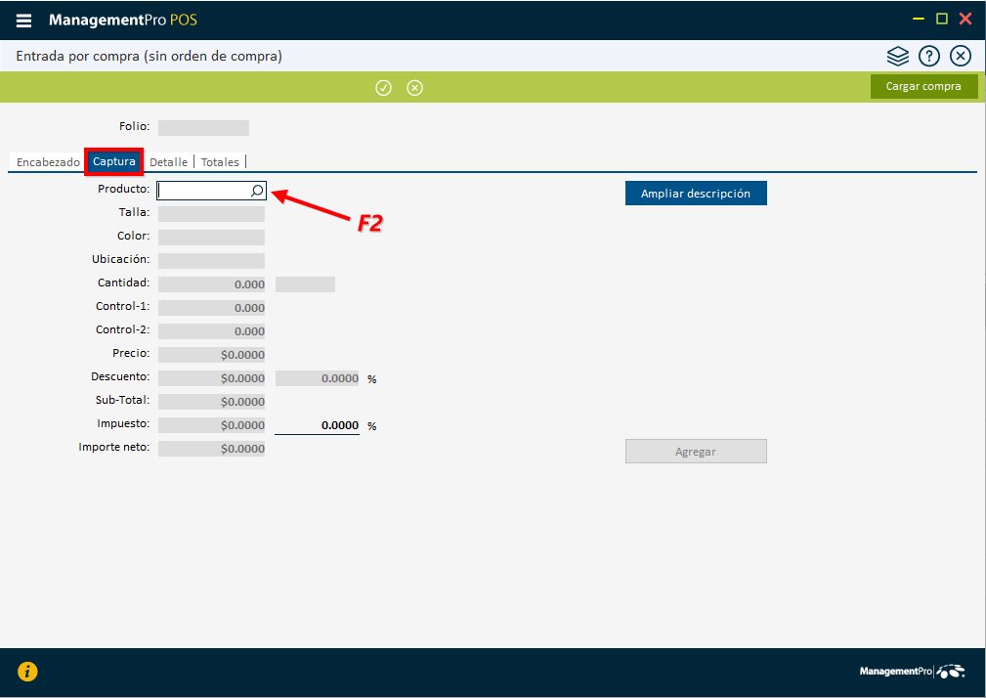Viewport: 986px width, 698px height.
Task: Open the Detalle tab
Action: (x=168, y=162)
